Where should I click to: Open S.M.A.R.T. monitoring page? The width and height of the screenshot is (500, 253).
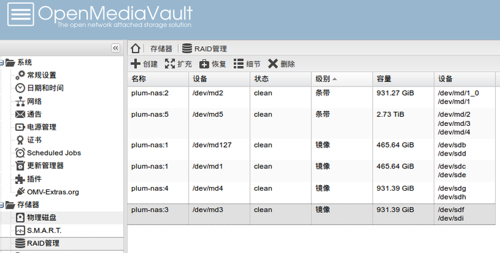tap(44, 230)
